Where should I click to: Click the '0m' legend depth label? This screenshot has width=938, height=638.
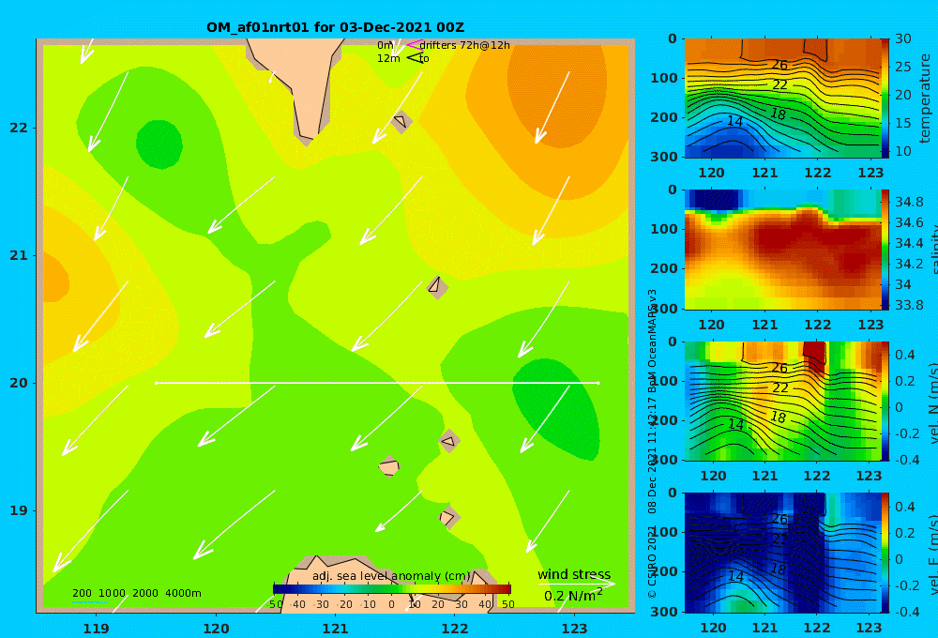pyautogui.click(x=386, y=45)
